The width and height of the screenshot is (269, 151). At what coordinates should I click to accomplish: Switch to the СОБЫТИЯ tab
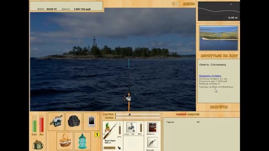click(x=193, y=115)
